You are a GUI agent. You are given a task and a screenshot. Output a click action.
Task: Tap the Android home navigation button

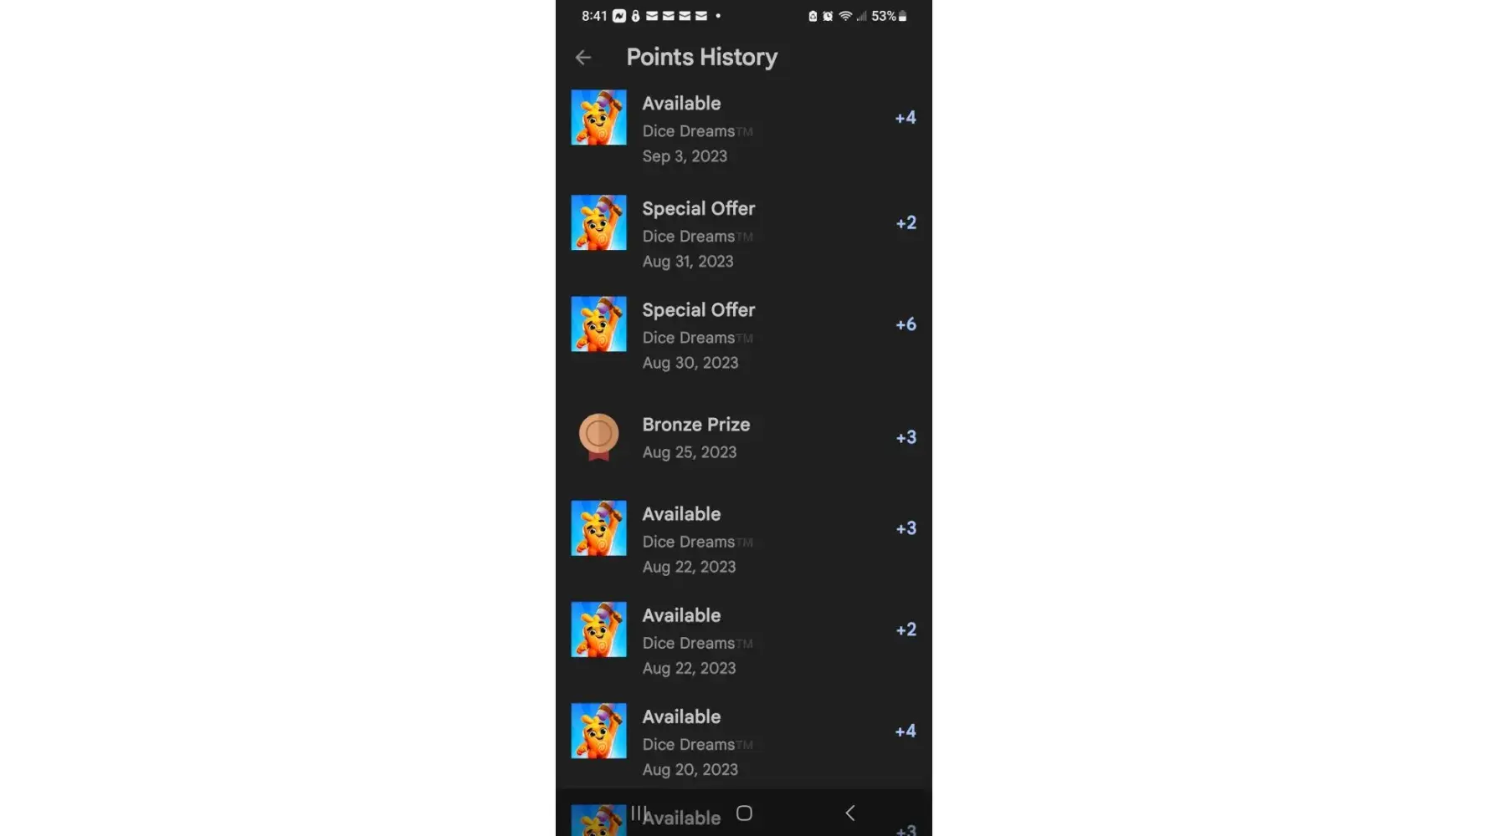point(744,813)
